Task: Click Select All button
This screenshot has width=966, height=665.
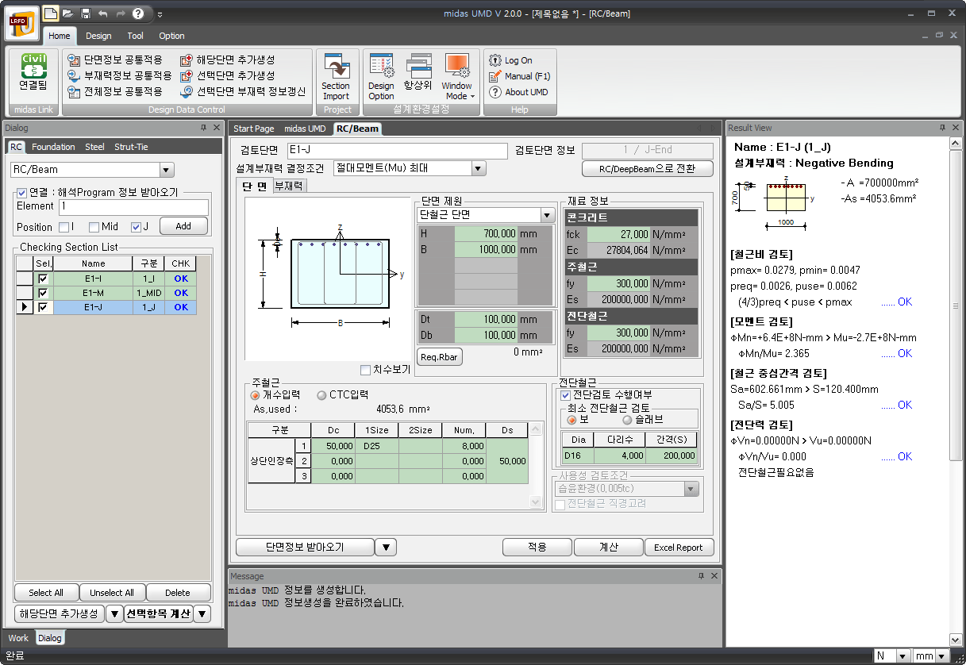Action: click(x=46, y=593)
